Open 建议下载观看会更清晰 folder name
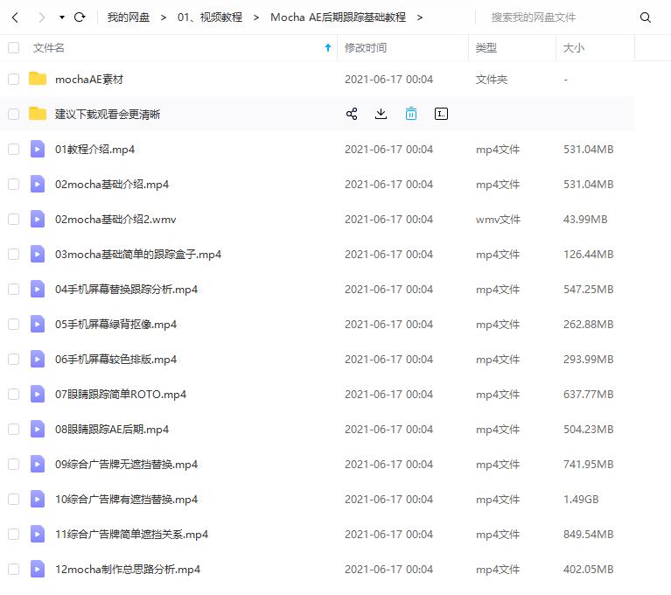Image resolution: width=671 pixels, height=595 pixels. tap(108, 115)
